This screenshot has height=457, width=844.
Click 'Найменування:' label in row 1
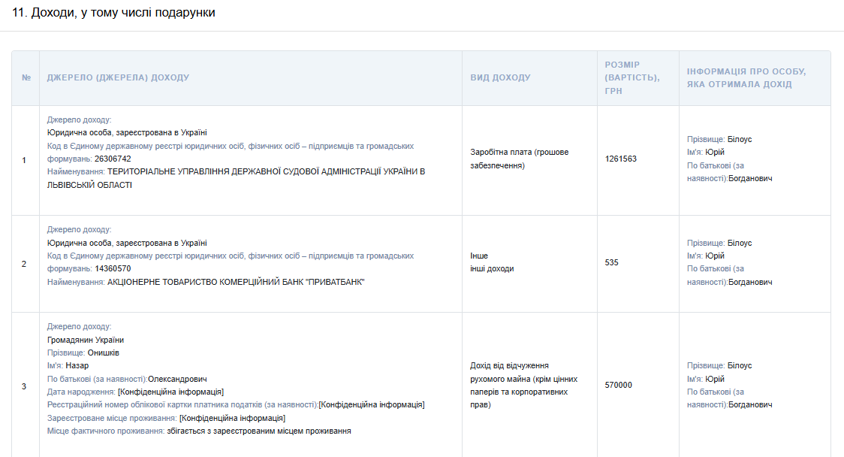pos(76,172)
